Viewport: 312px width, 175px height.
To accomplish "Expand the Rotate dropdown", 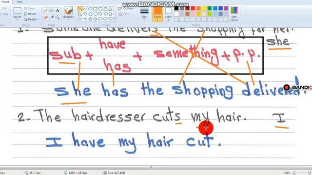I will pos(38,19).
